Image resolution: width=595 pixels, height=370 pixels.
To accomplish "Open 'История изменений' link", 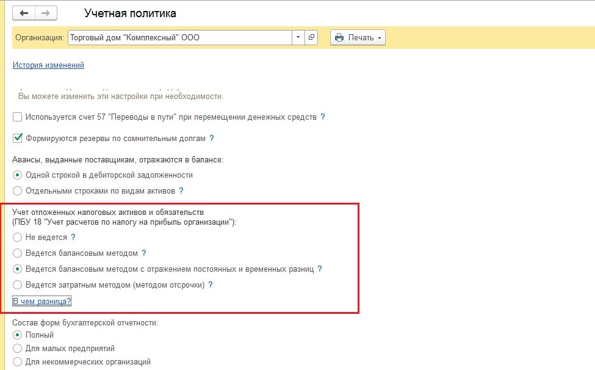I will pos(48,65).
